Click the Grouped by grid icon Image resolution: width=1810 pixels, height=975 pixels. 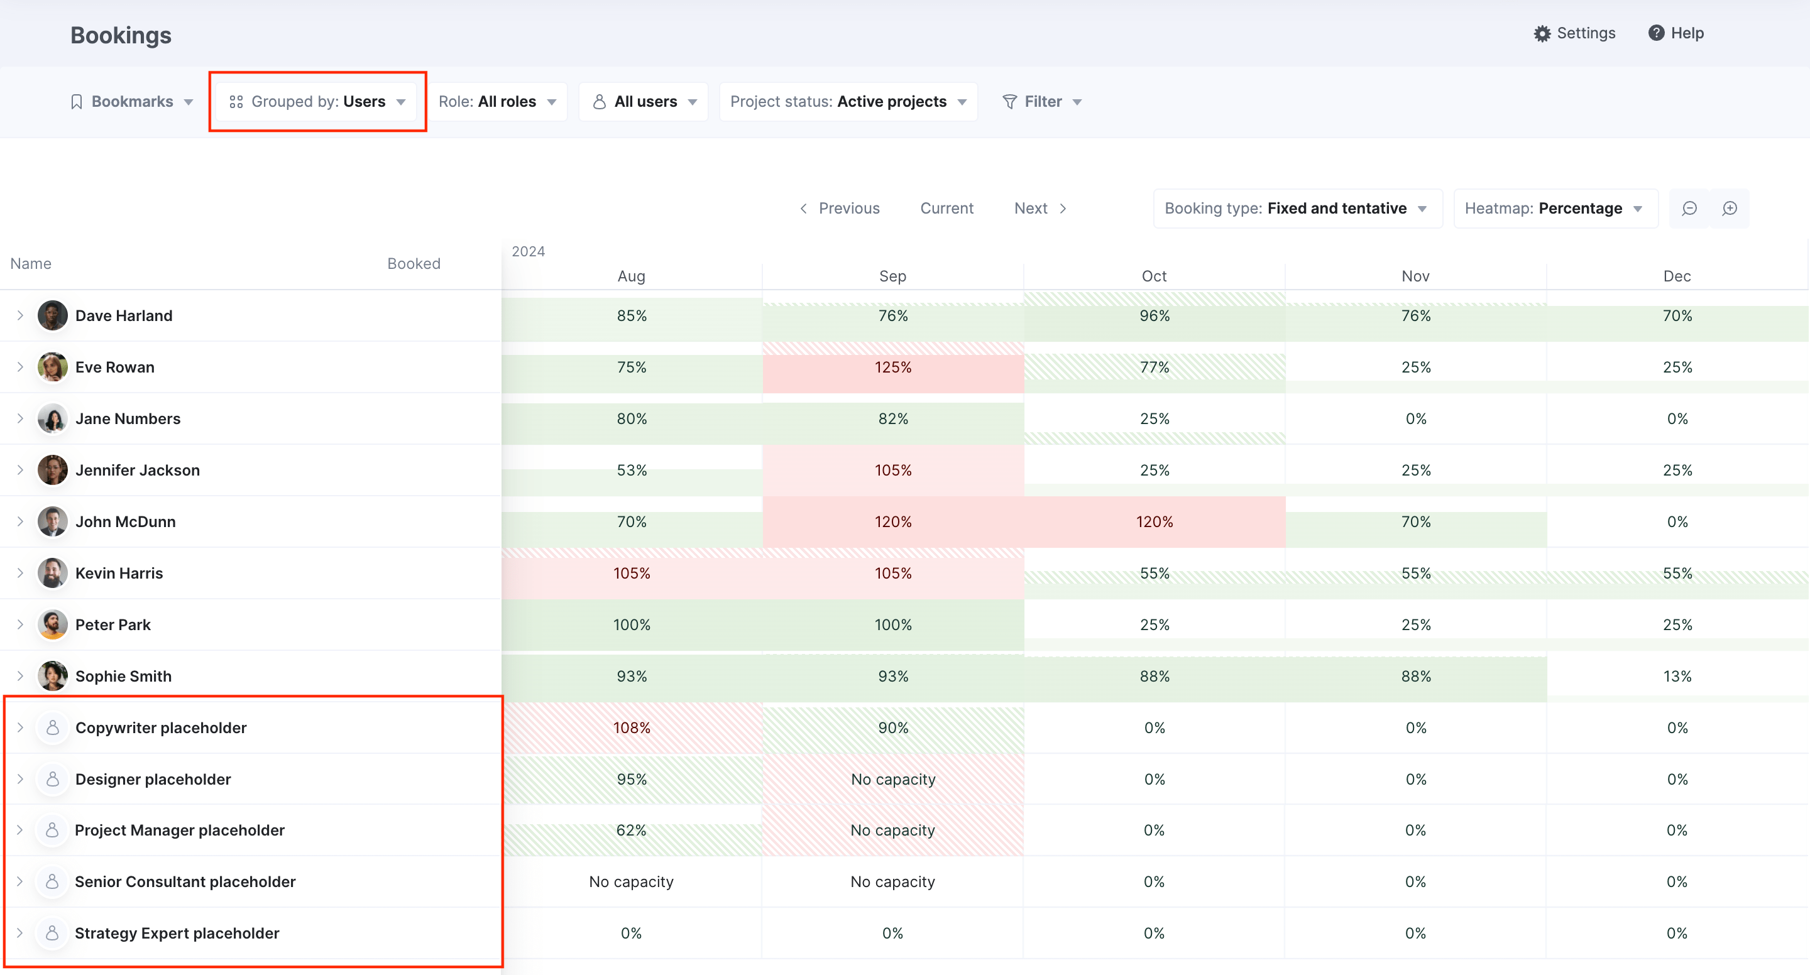[236, 101]
